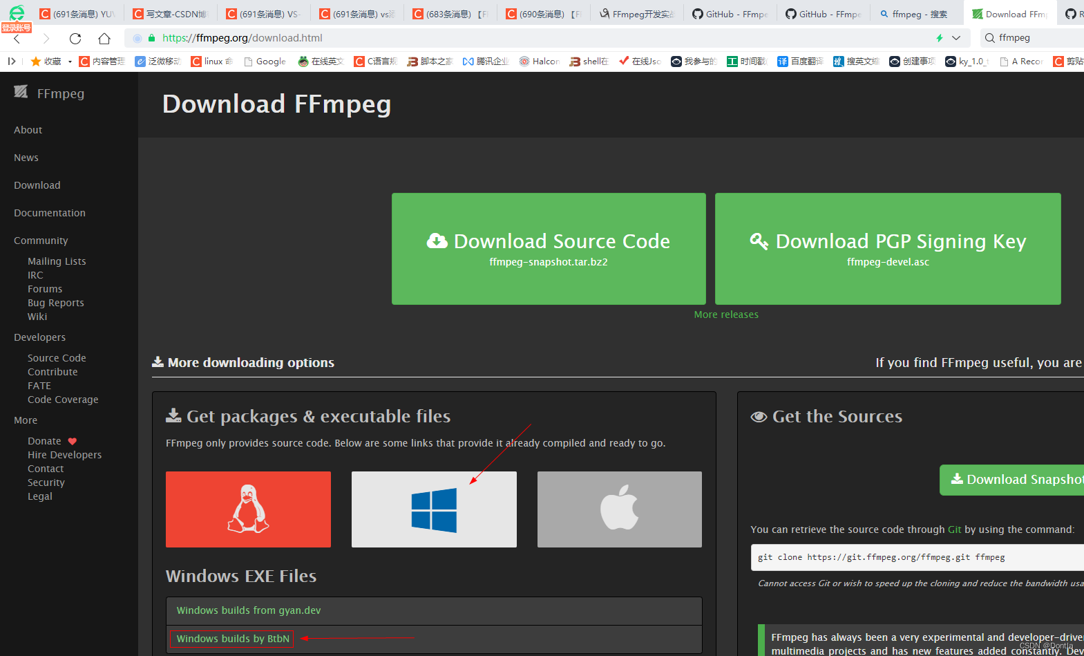Open the 时间戳 bookmark

click(x=747, y=62)
